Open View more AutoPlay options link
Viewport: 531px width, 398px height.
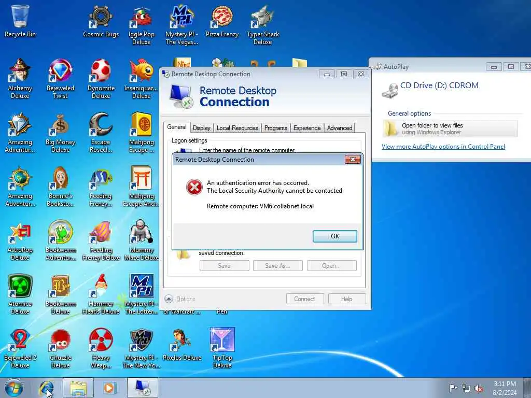coord(443,147)
